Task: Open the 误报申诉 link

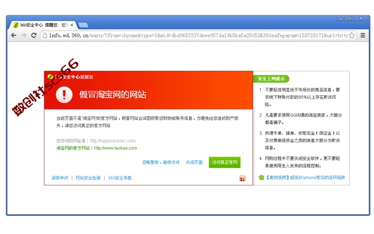Action: click(x=60, y=178)
